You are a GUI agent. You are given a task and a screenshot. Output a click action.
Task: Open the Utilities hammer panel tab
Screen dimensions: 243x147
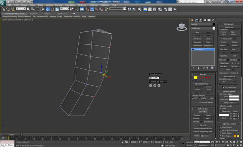pos(213,20)
